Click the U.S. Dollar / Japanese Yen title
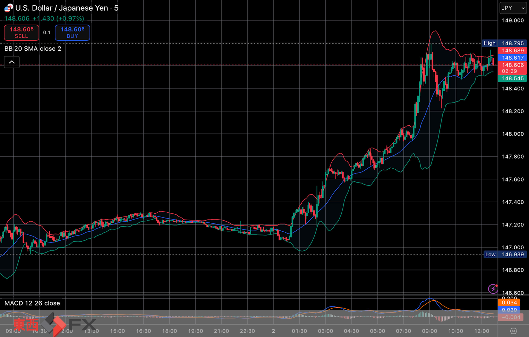This screenshot has width=529, height=337. [x=67, y=8]
